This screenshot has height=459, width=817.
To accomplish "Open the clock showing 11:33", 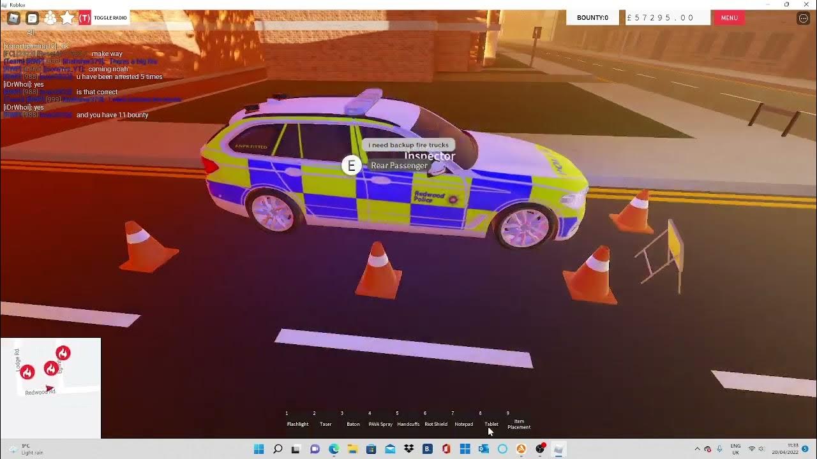I will pyautogui.click(x=785, y=449).
